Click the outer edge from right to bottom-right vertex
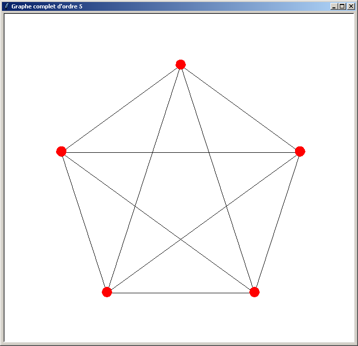This screenshot has height=346, width=358. coord(277,222)
